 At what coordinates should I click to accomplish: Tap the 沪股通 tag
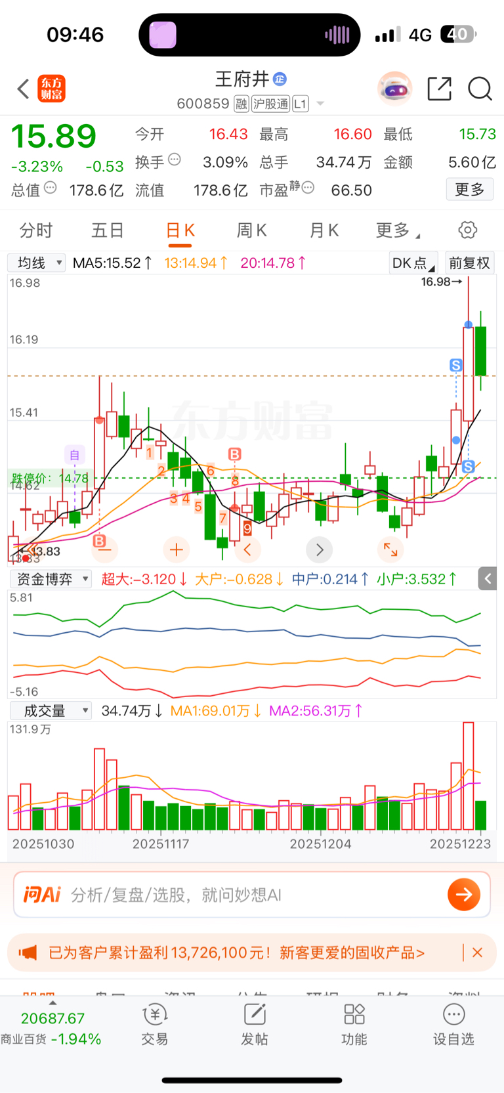[270, 104]
